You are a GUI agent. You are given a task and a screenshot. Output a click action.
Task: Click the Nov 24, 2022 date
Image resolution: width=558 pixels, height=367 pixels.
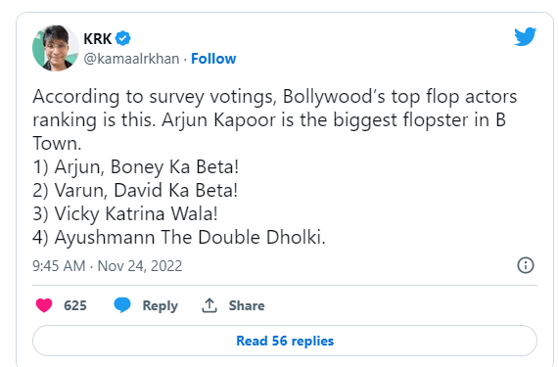[140, 266]
